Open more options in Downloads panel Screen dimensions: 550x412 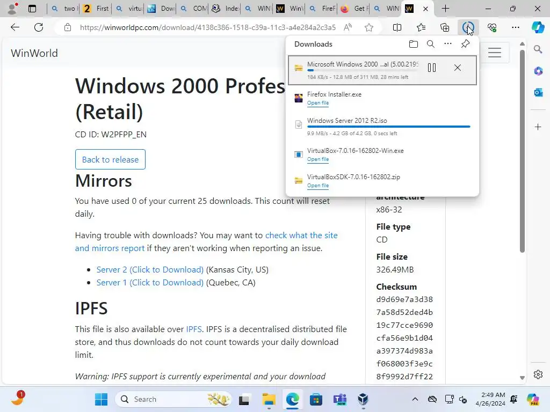coord(448,44)
